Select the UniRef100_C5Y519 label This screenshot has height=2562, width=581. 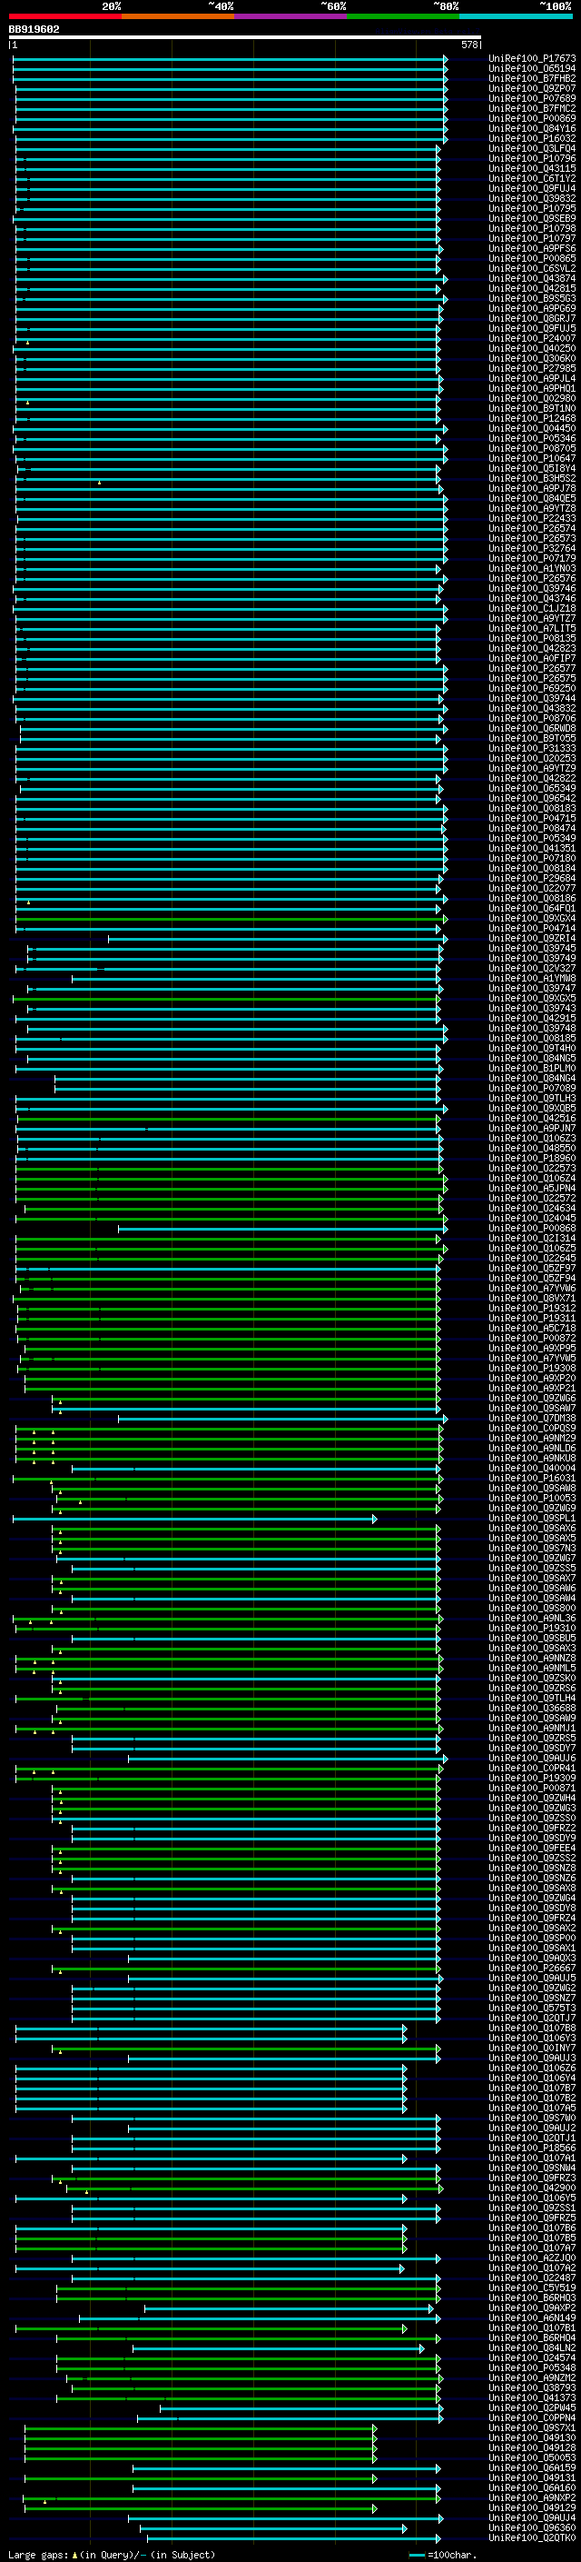point(532,2288)
